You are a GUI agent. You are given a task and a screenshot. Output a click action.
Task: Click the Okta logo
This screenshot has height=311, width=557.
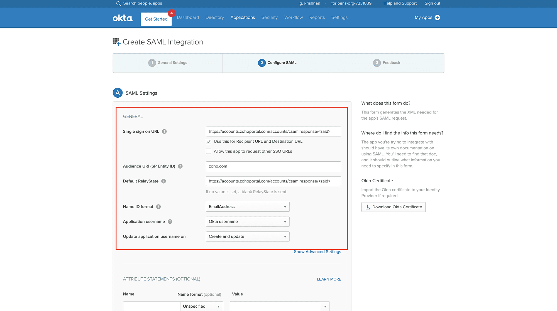pyautogui.click(x=123, y=18)
